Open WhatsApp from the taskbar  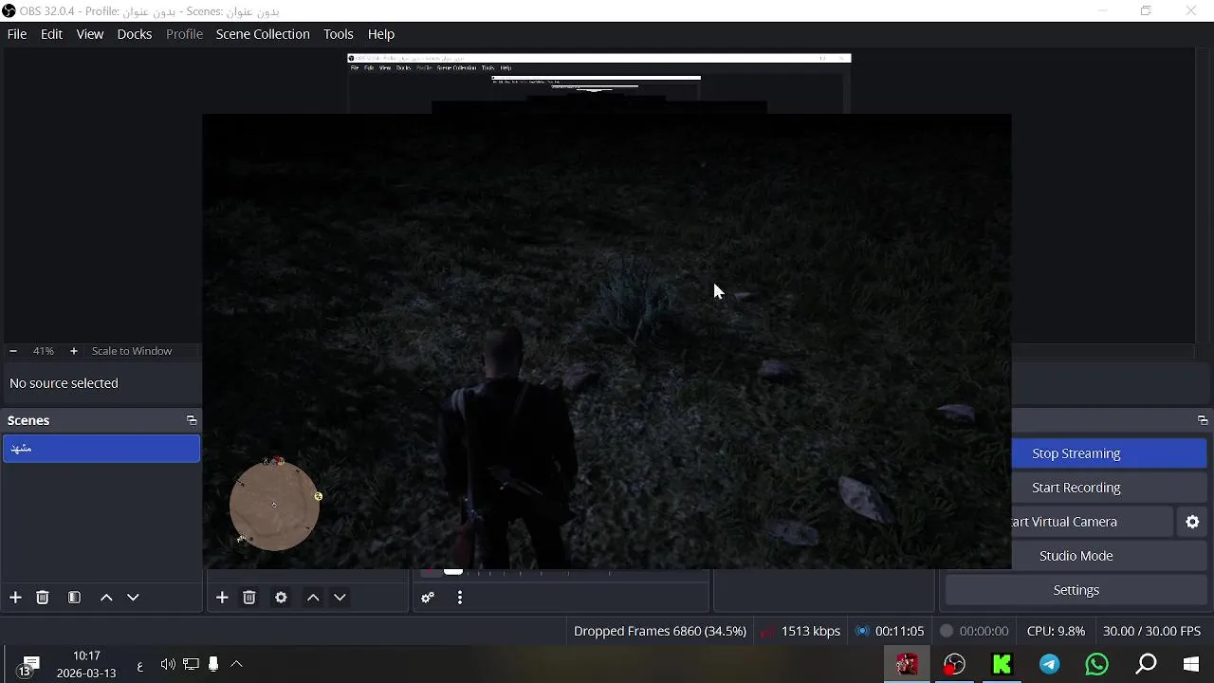[x=1097, y=664]
